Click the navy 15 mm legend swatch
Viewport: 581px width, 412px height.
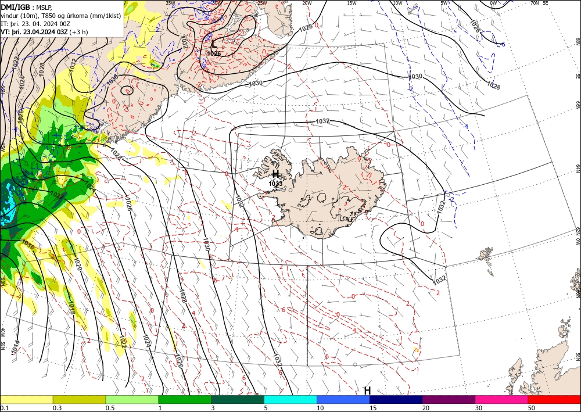tap(396, 399)
